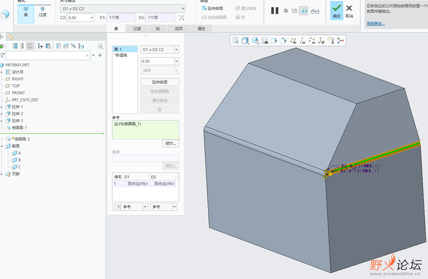Select 拉伸 3 feature in tree

17,121
